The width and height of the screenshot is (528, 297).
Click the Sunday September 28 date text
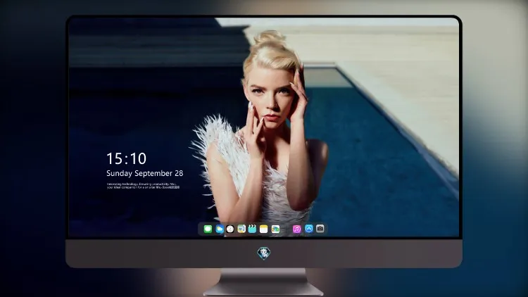click(145, 173)
